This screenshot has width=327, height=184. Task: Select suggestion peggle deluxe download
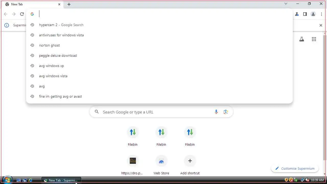point(159,55)
